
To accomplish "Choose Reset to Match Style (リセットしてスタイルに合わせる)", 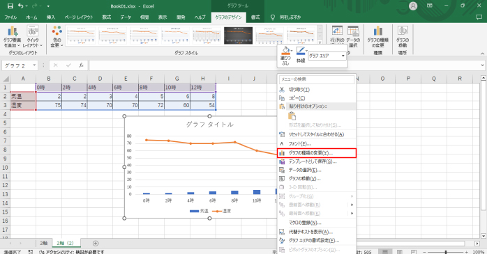I will click(317, 134).
